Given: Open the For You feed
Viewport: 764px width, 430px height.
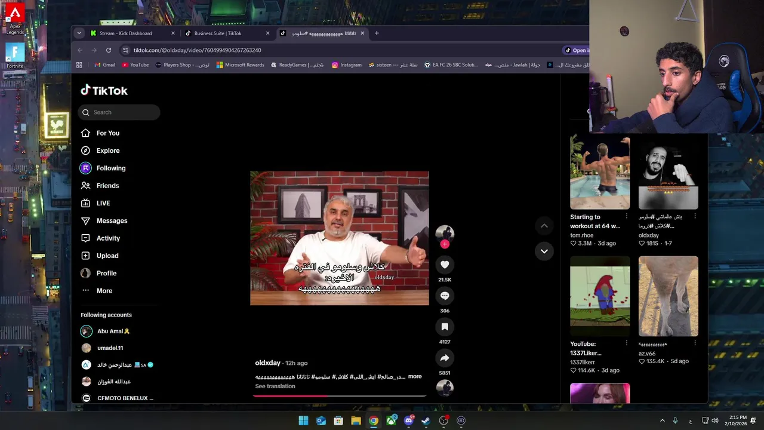Looking at the screenshot, I should pos(100,133).
